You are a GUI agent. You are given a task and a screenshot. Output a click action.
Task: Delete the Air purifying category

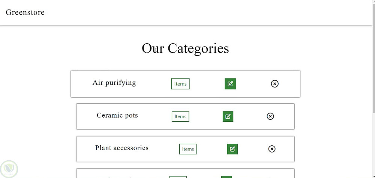[x=274, y=84]
